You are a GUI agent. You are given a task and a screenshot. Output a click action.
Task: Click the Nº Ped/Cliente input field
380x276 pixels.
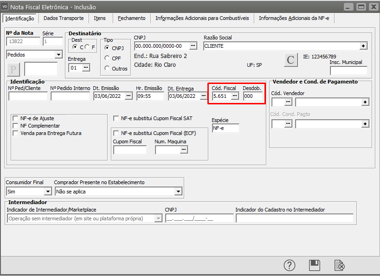[x=28, y=96]
